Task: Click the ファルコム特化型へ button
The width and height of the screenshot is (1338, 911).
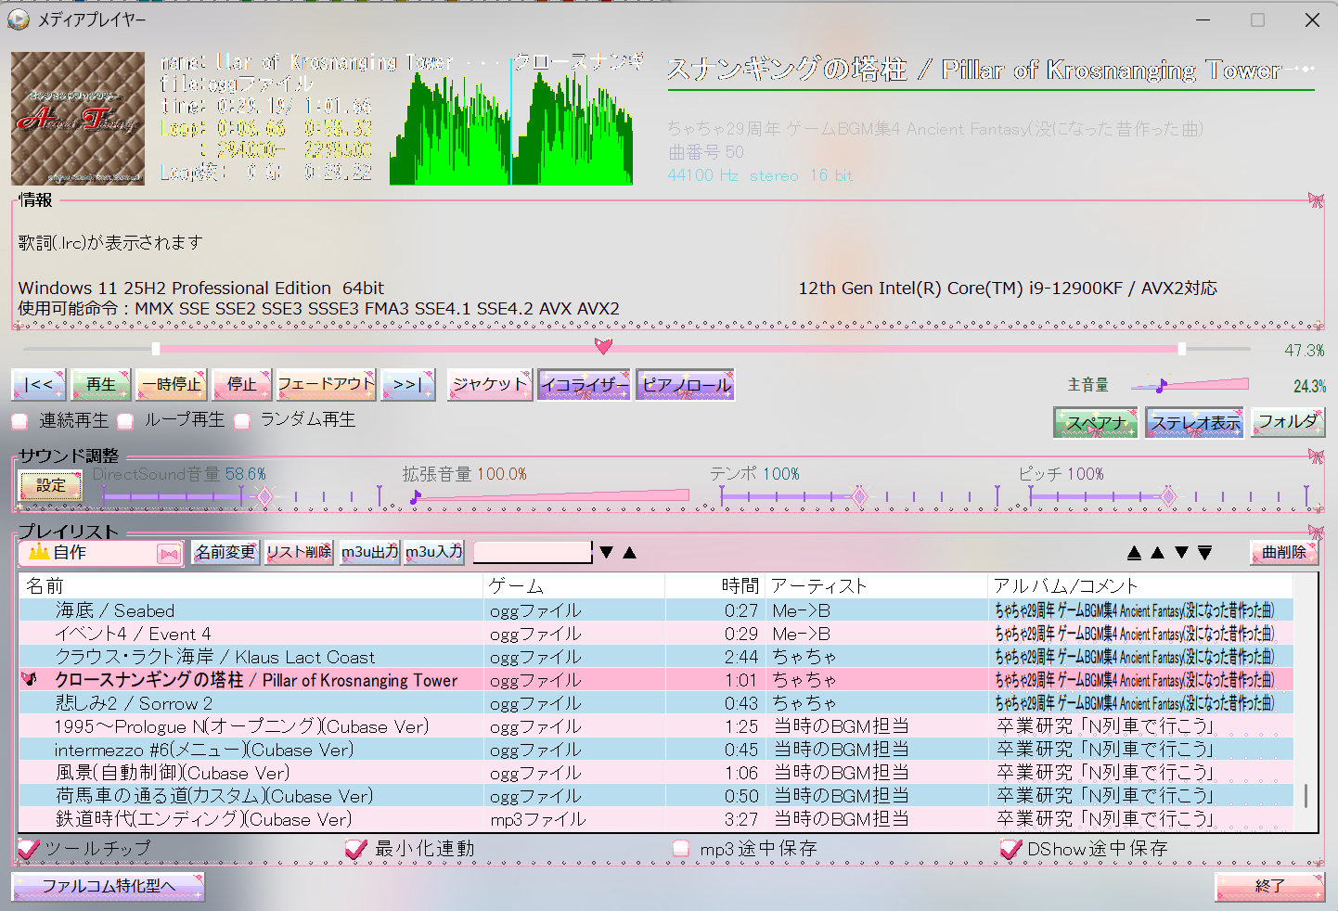Action: pyautogui.click(x=108, y=887)
